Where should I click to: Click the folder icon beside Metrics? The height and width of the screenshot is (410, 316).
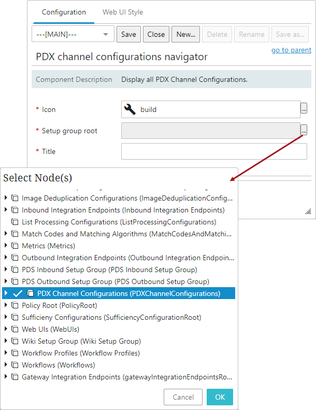pos(15,246)
